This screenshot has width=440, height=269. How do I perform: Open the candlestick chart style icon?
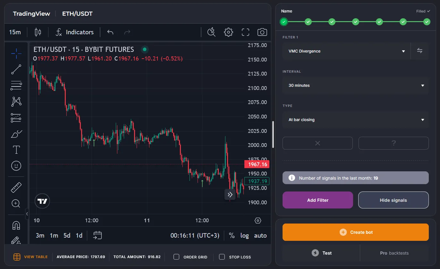pos(38,32)
